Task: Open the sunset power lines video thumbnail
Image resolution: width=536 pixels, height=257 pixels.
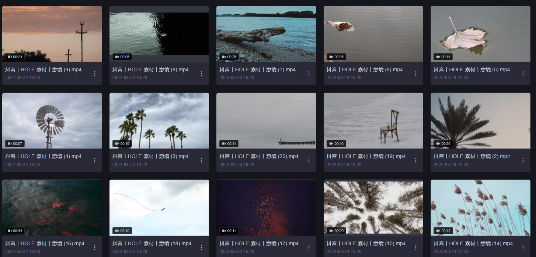Action: point(52,34)
